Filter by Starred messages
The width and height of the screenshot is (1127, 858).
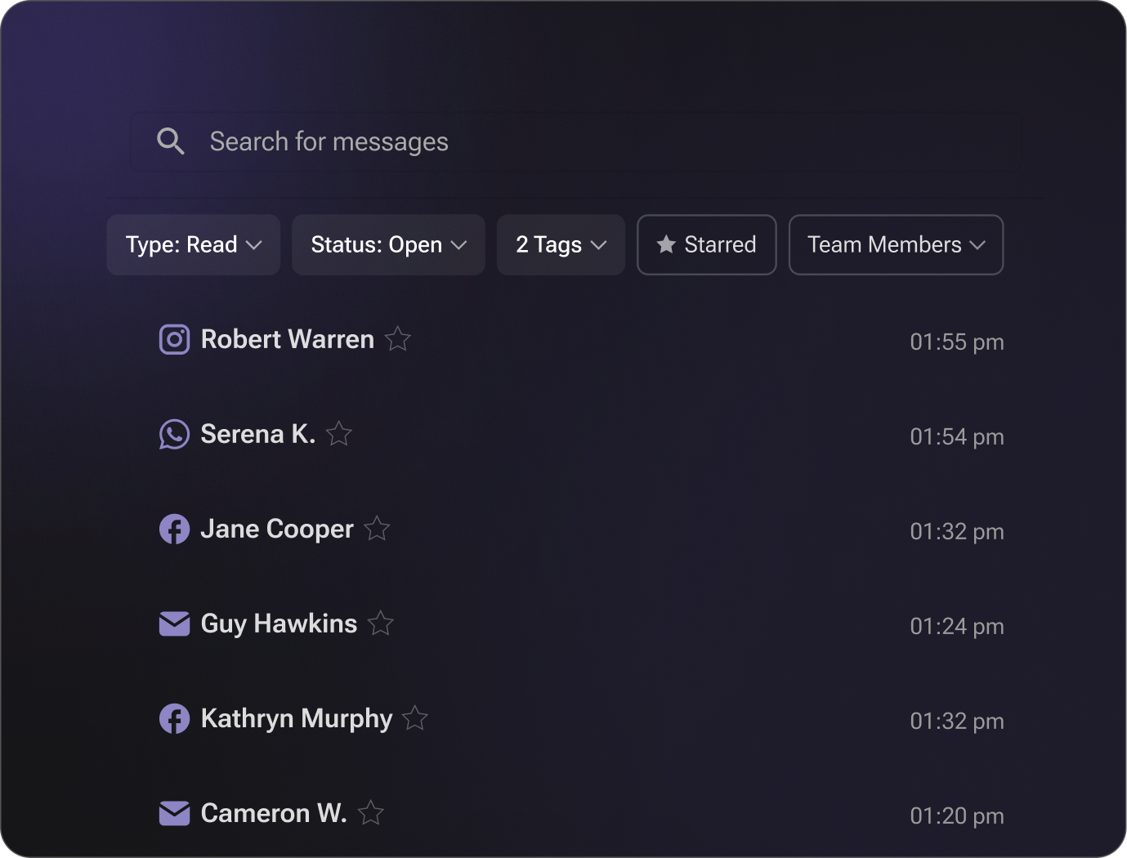pyautogui.click(x=706, y=245)
